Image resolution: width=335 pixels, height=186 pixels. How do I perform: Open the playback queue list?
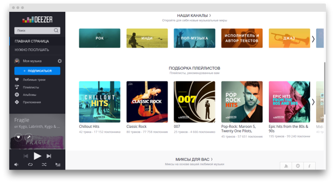click(x=58, y=164)
